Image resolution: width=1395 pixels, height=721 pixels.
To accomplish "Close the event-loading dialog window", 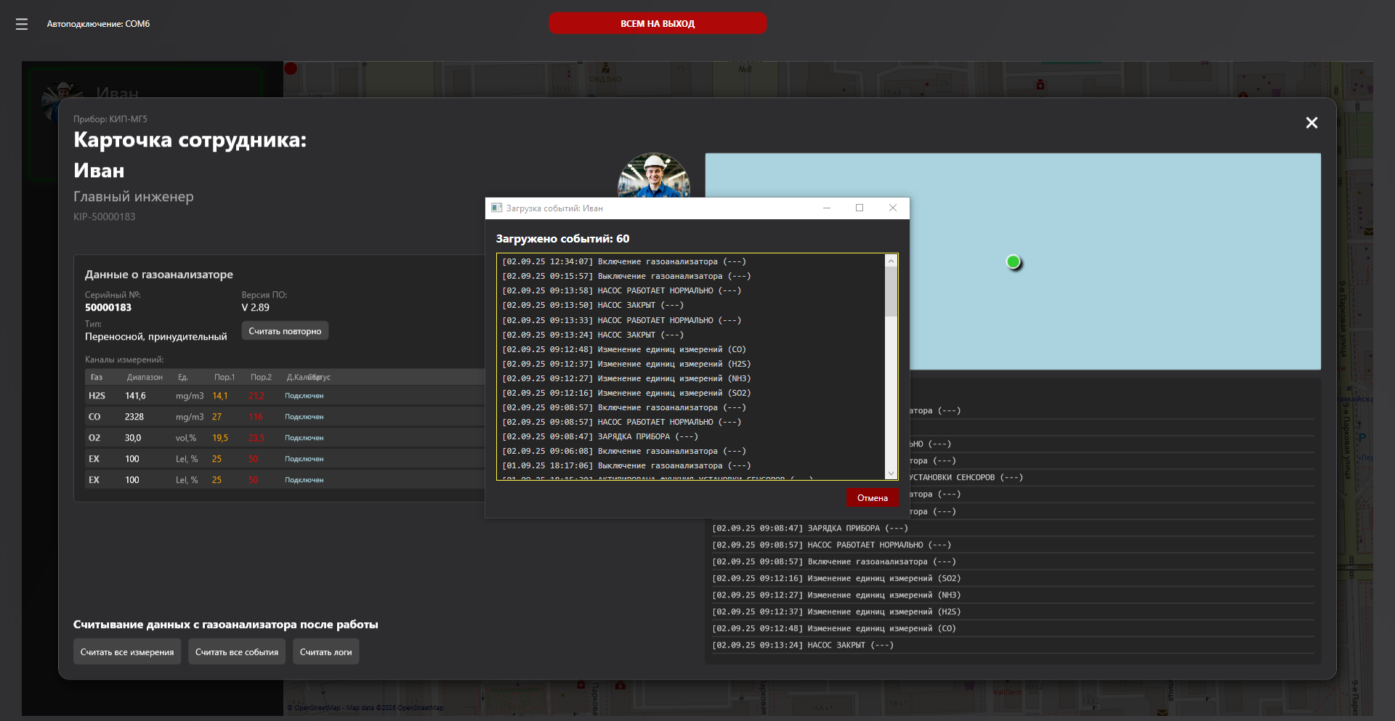I will coord(893,208).
